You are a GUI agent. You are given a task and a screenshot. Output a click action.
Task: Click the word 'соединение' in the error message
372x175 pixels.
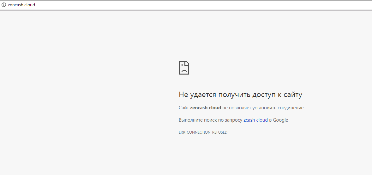pos(291,108)
